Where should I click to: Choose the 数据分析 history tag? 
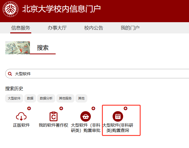(x=46, y=98)
